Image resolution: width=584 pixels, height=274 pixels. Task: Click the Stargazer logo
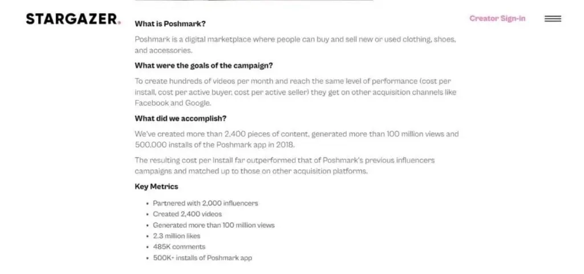(x=73, y=19)
